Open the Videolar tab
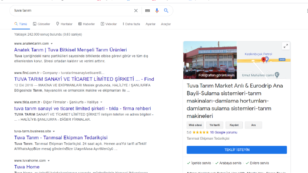Image resolution: width=308 pixels, height=173 pixels. [109, 24]
